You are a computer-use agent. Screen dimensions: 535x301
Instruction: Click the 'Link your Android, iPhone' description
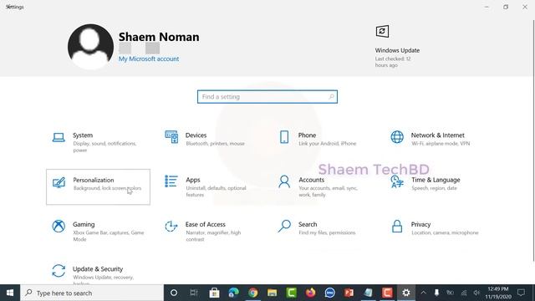point(327,144)
